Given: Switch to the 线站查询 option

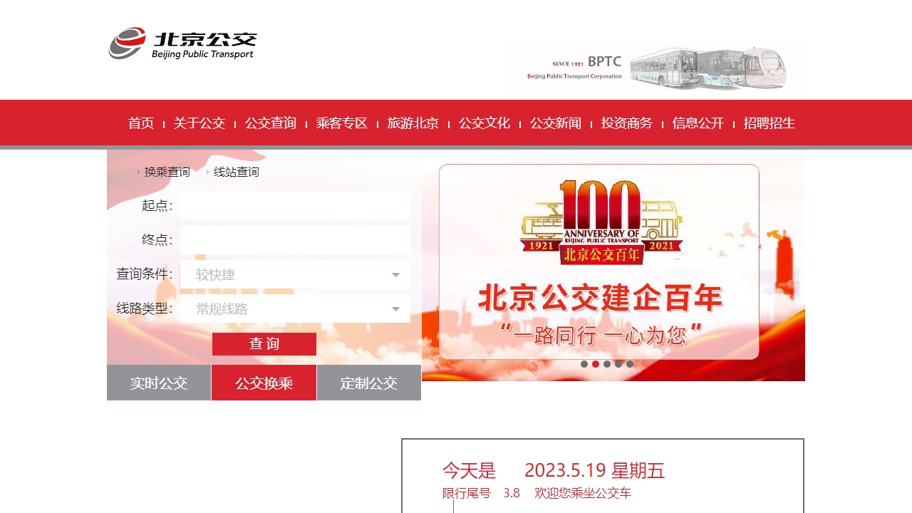Looking at the screenshot, I should click(236, 172).
